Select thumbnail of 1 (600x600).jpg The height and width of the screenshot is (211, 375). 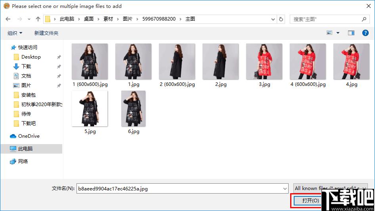coord(90,61)
